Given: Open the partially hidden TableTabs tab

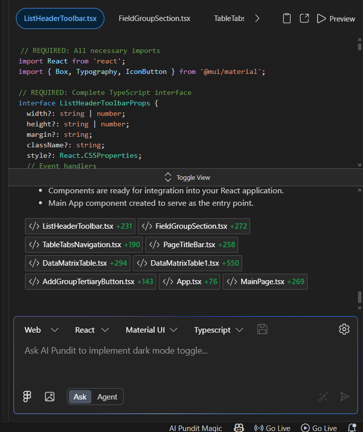Looking at the screenshot, I should pos(229,18).
